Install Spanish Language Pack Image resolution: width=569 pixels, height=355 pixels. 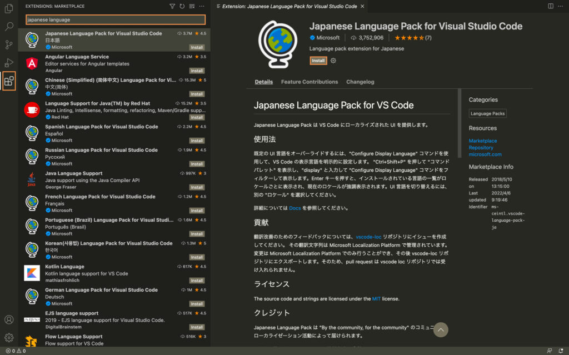pos(197,141)
